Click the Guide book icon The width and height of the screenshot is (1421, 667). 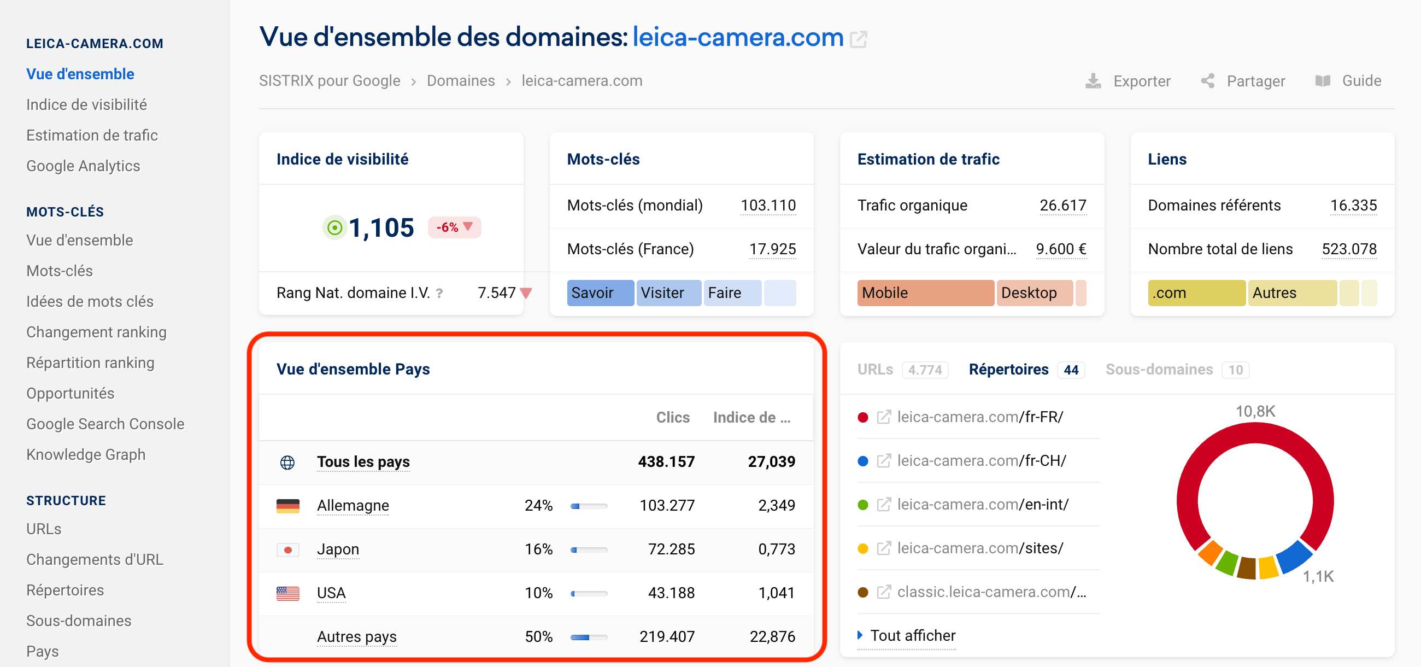1323,81
